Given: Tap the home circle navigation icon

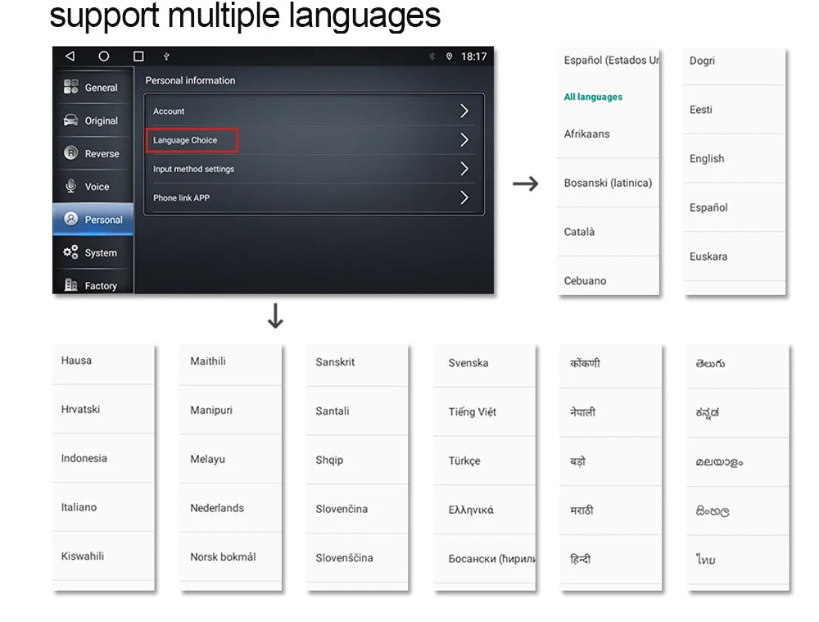Looking at the screenshot, I should pyautogui.click(x=104, y=56).
